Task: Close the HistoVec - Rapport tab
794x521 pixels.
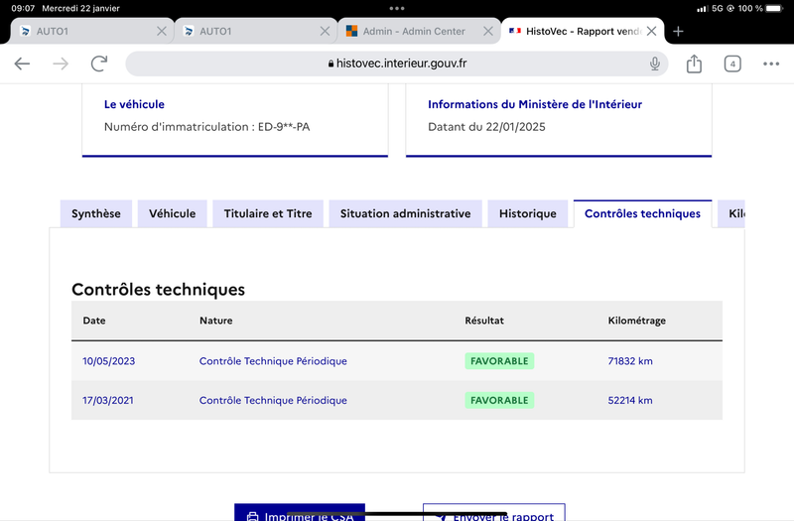Action: click(x=652, y=32)
